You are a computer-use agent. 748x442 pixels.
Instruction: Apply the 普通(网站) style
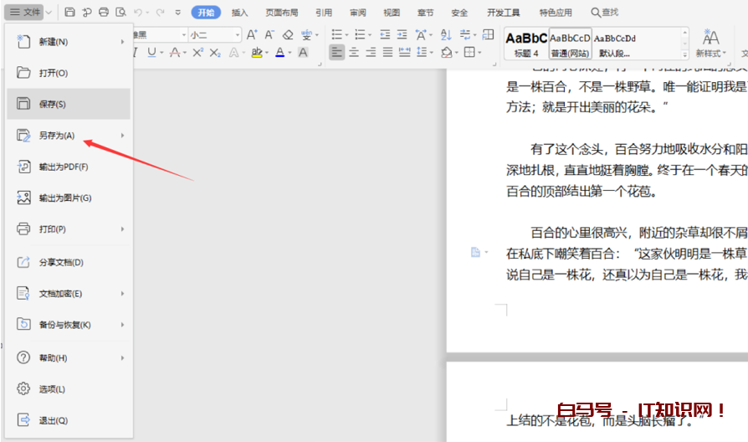(570, 44)
